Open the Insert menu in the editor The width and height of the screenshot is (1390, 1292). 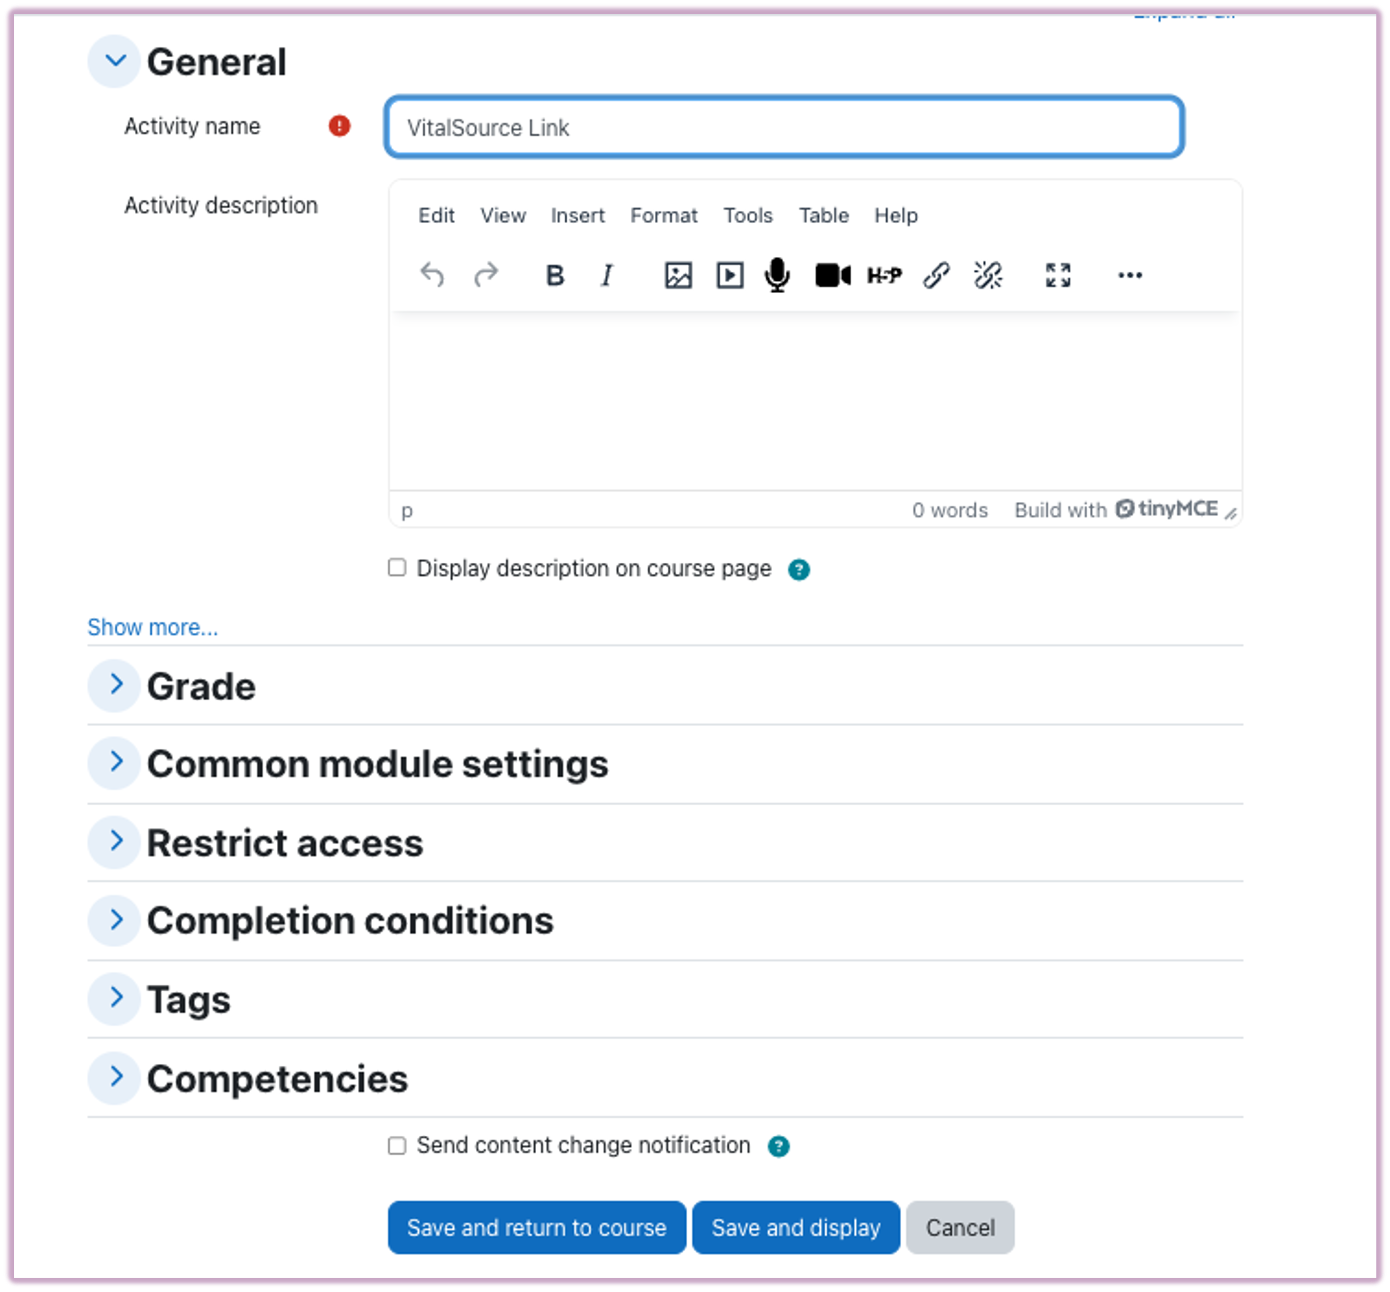click(578, 216)
